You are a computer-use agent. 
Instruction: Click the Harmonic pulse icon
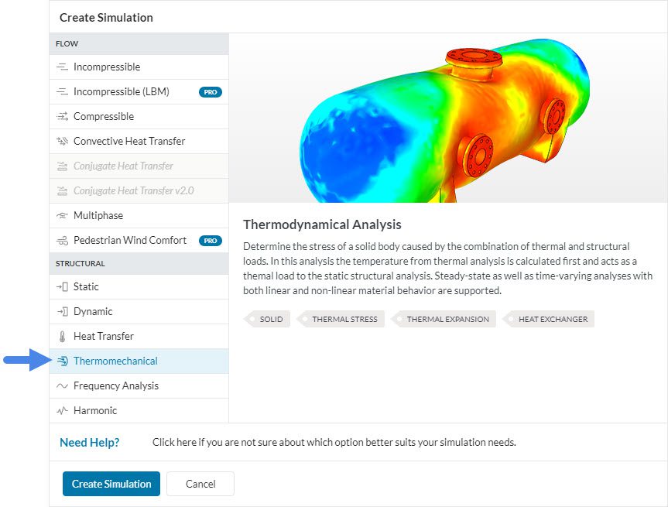63,411
